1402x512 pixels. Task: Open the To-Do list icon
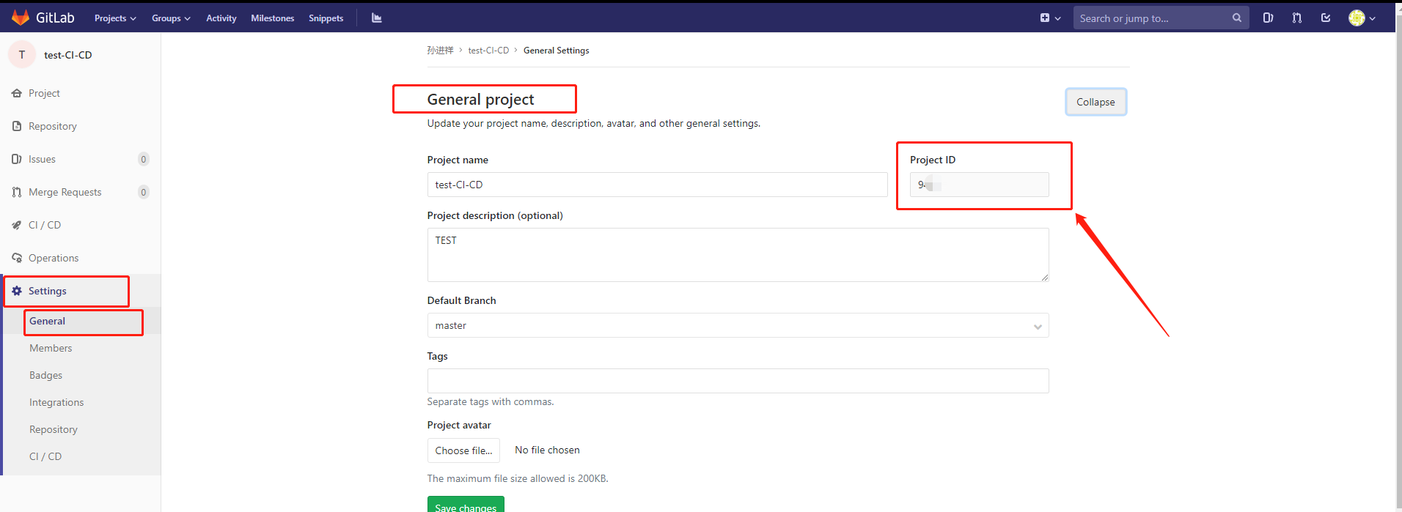[1326, 18]
